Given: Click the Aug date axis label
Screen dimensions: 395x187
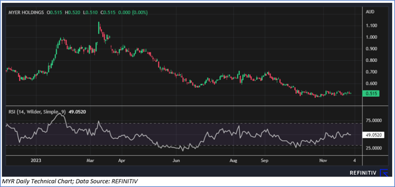Looking at the screenshot, I should tap(233, 160).
